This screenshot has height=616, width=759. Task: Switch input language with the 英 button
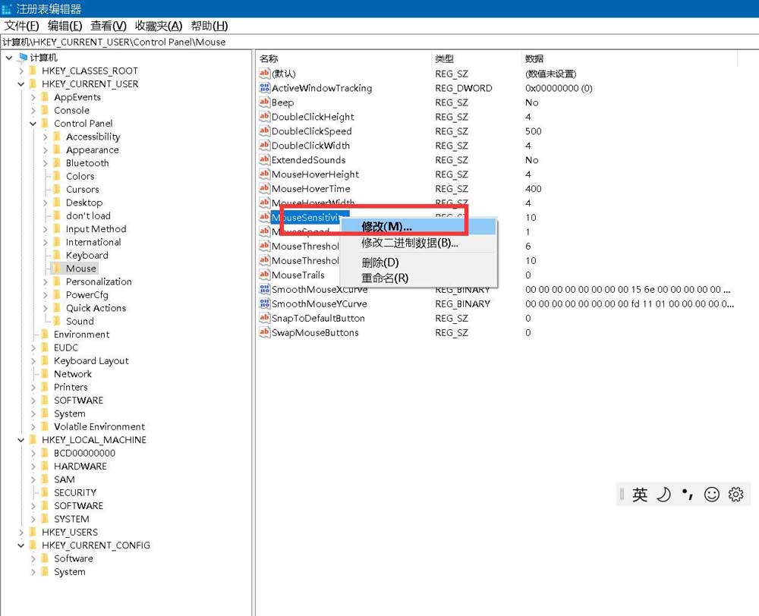pyautogui.click(x=640, y=495)
